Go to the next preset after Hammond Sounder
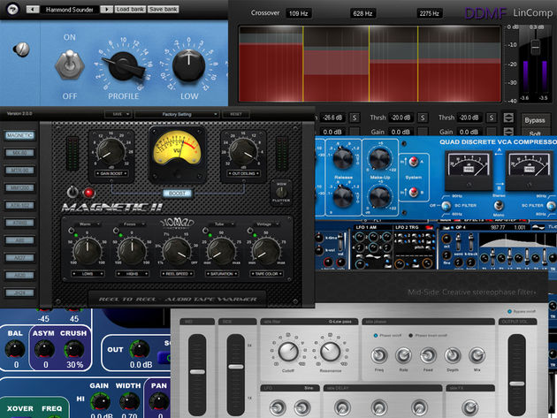This screenshot has height=418, width=557. point(107,9)
